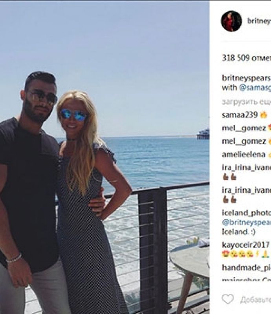Open kayoceir2017 commenter profile
Image resolution: width=271 pixels, height=314 pixels.
pos(245,245)
